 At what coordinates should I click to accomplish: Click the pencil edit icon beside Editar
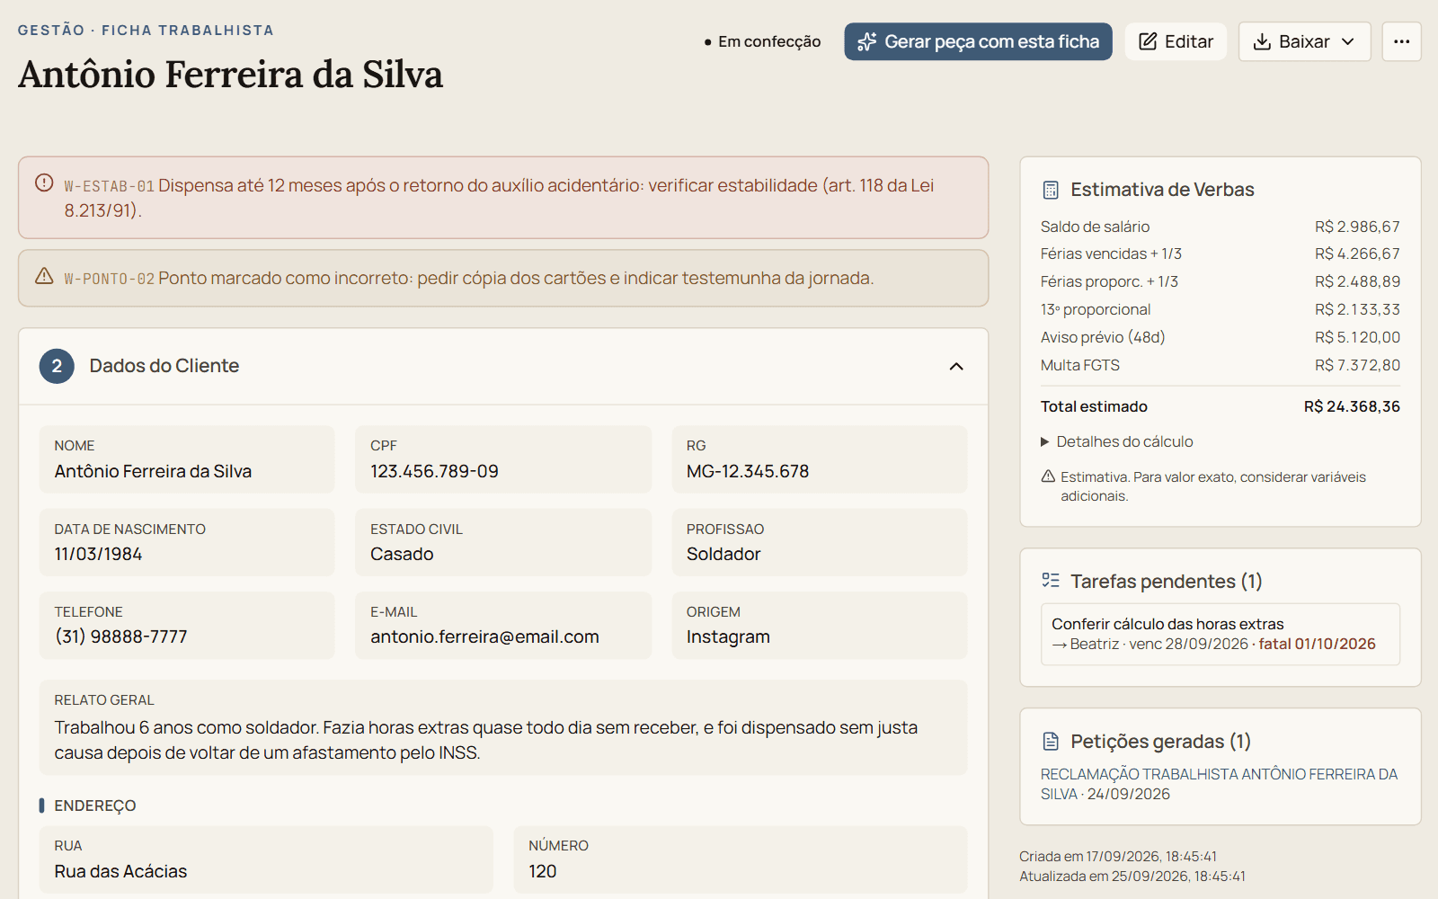click(1148, 42)
